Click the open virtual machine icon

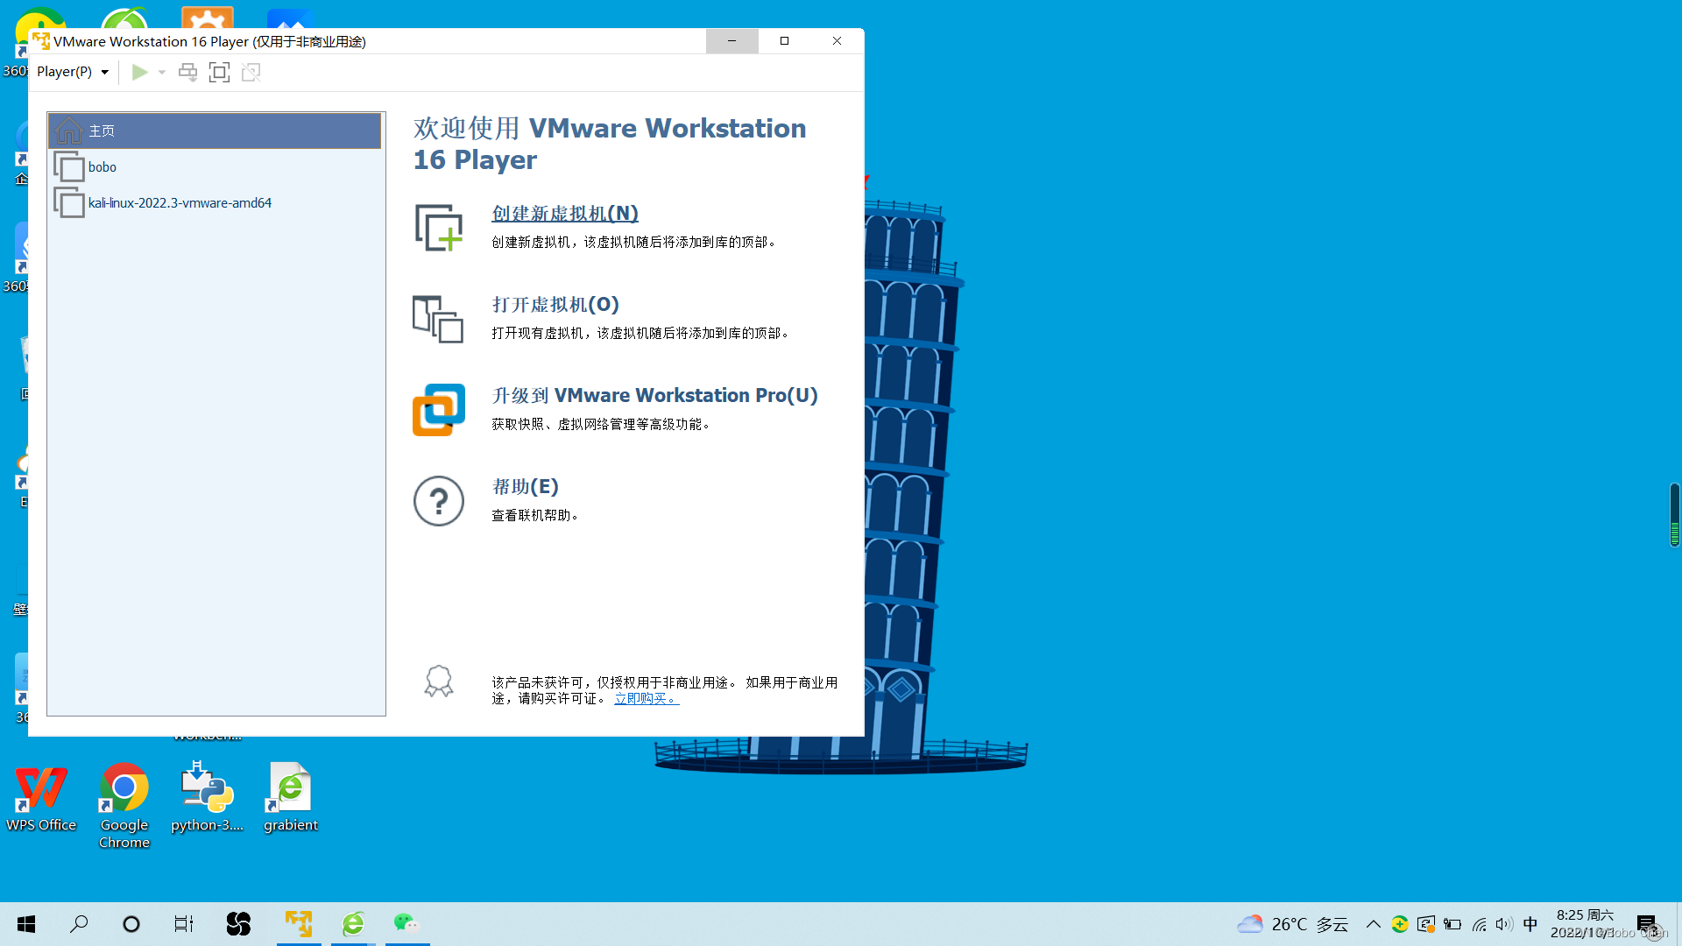[x=438, y=319]
